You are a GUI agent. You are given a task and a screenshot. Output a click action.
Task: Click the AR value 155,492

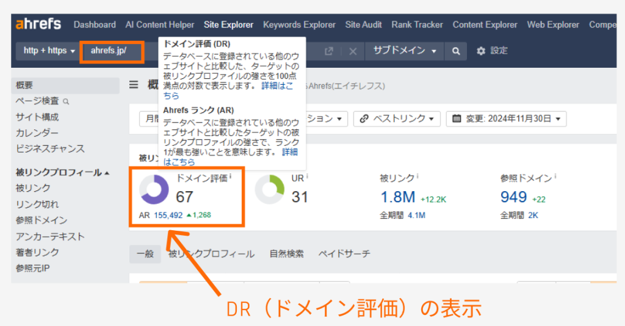pyautogui.click(x=168, y=216)
